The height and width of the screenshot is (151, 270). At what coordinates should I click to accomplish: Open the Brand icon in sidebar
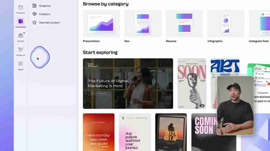click(21, 36)
